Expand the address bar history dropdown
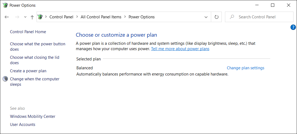 206,17
